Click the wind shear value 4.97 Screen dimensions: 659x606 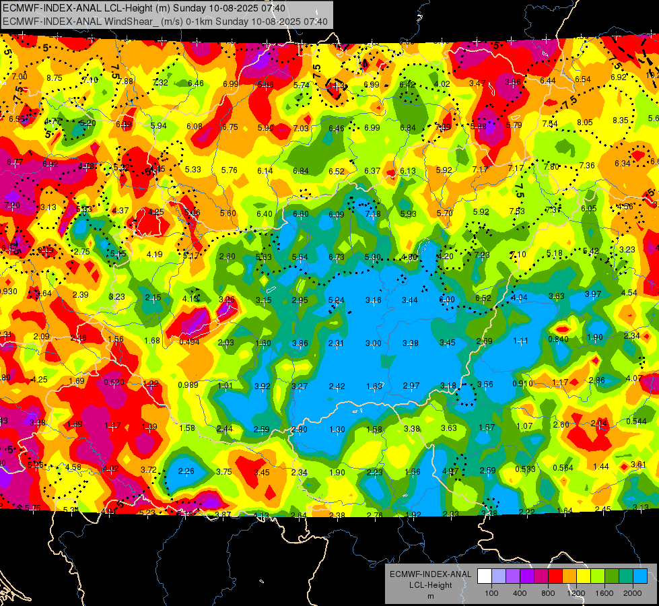(x=450, y=471)
